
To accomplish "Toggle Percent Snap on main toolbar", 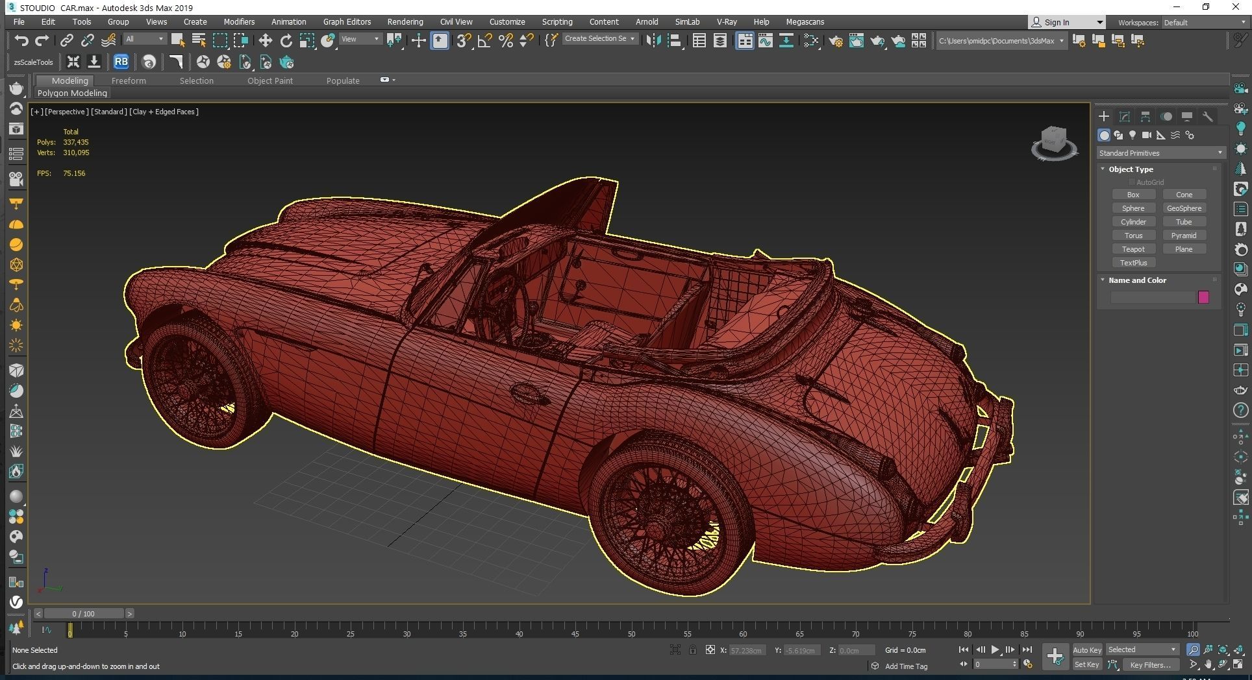I will (506, 40).
